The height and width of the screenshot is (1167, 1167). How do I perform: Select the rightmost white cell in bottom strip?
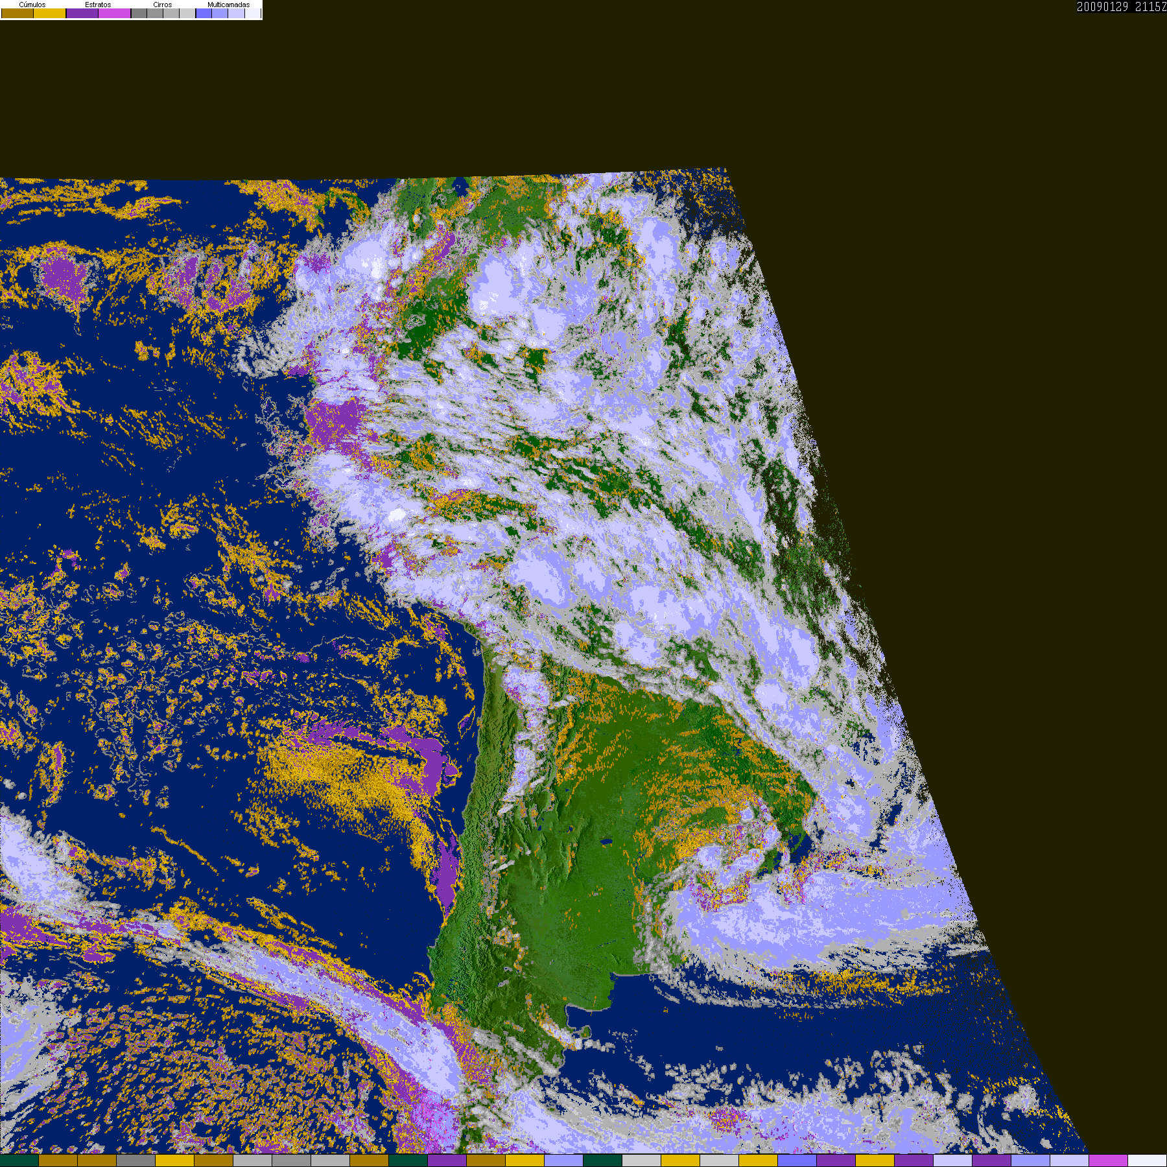1147,1161
